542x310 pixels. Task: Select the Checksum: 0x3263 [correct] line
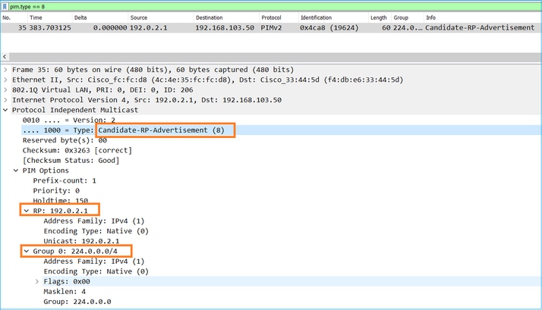(x=77, y=150)
